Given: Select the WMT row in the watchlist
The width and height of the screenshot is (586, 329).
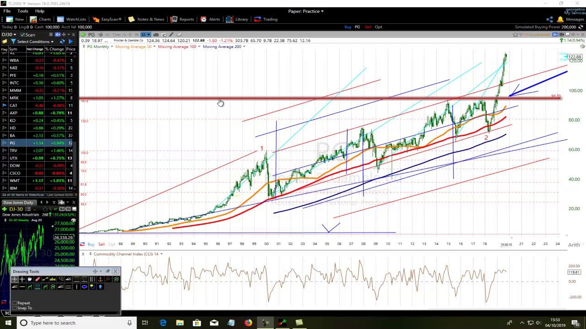Looking at the screenshot, I should [x=38, y=180].
